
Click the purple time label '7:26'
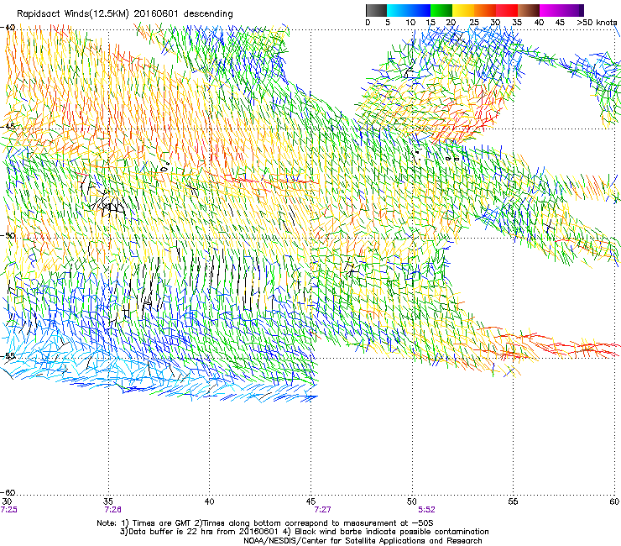[x=113, y=510]
